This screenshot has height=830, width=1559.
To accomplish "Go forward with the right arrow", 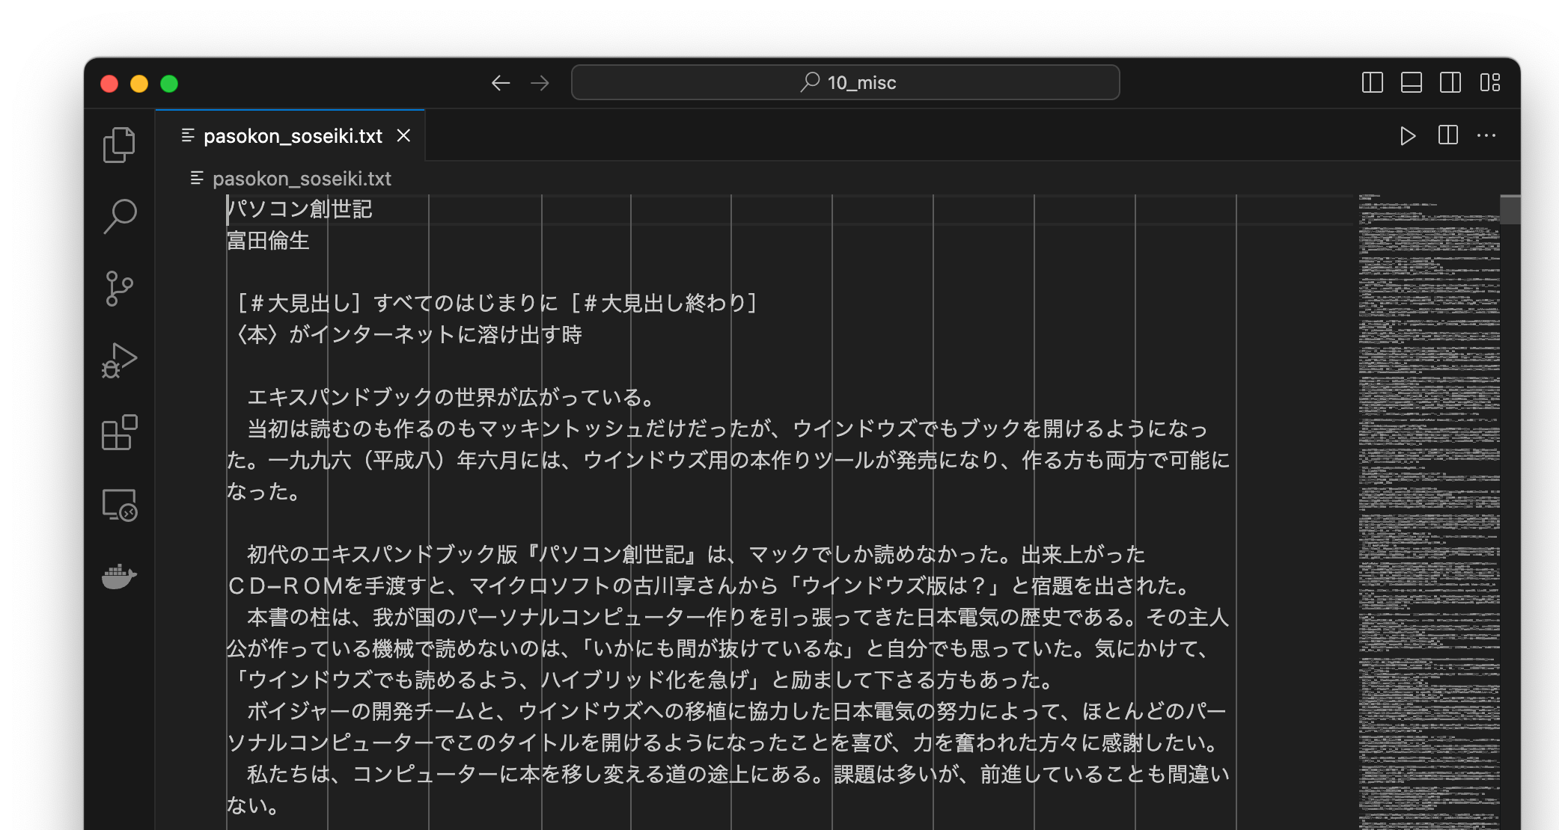I will [x=540, y=83].
